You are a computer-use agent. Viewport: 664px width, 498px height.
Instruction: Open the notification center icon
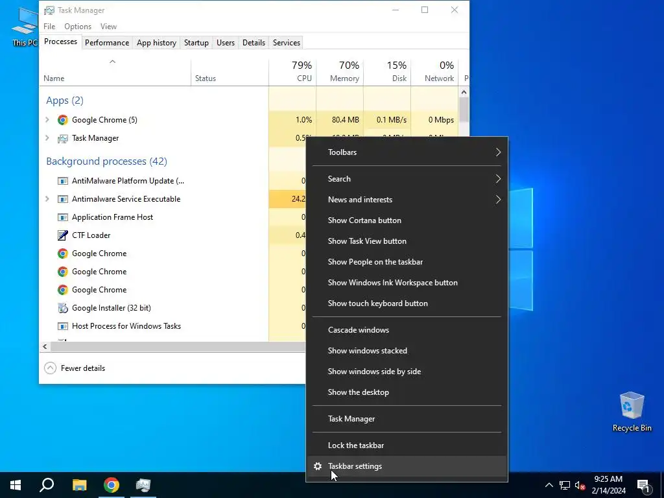coord(643,485)
